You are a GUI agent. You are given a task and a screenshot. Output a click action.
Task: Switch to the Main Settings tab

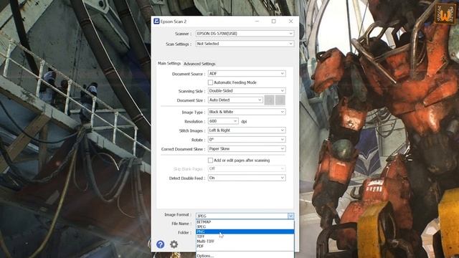click(169, 63)
